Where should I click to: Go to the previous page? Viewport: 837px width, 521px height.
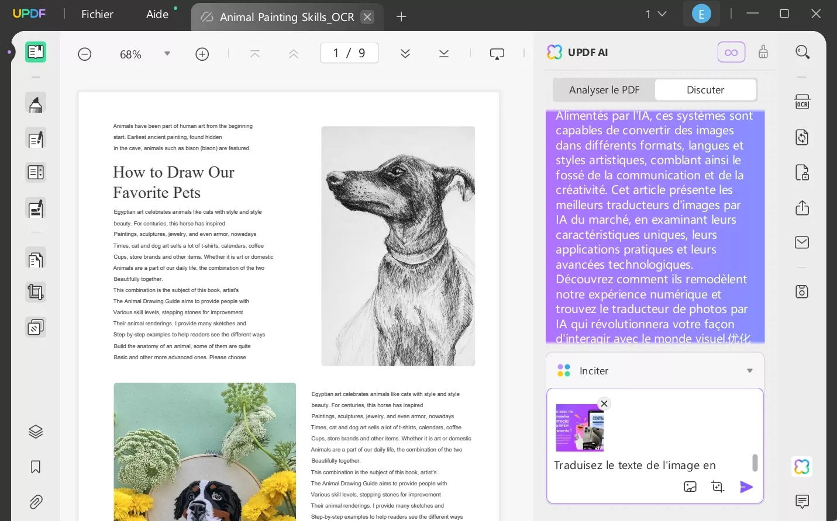click(294, 54)
